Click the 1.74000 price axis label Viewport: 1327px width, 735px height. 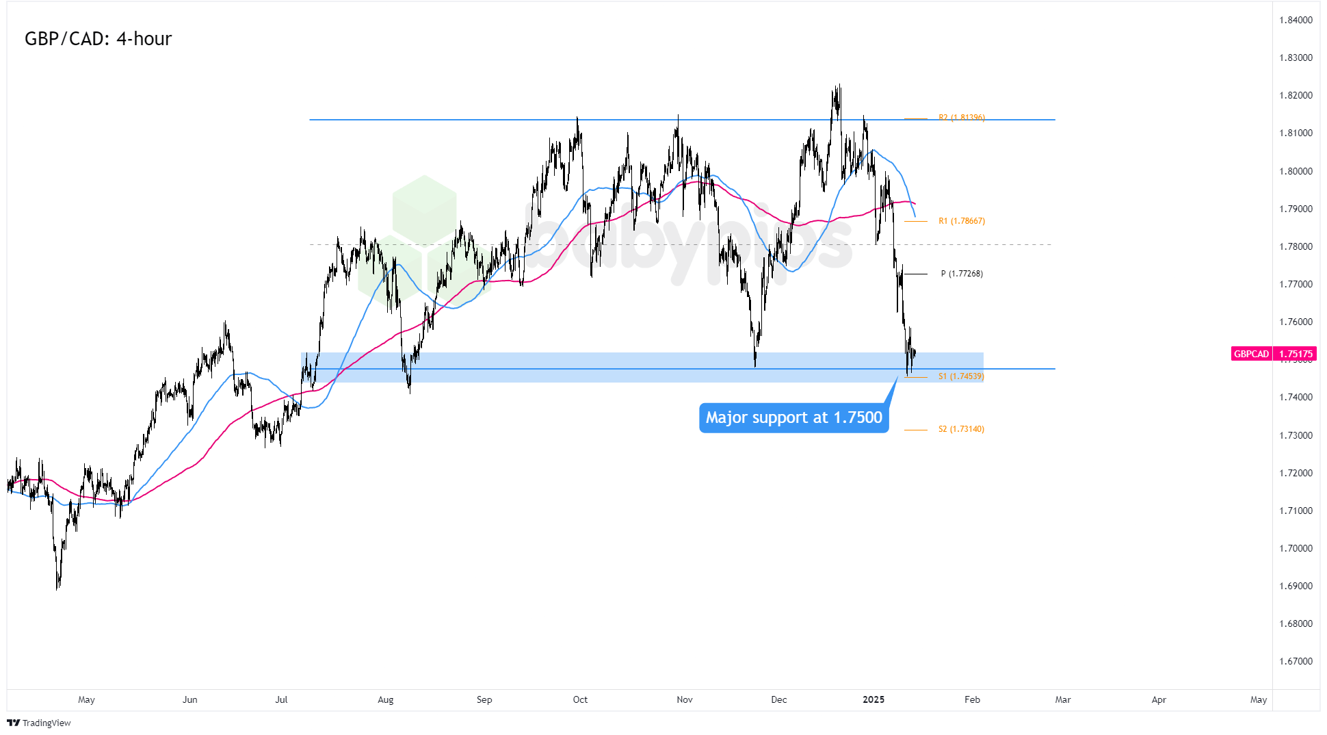(x=1296, y=397)
